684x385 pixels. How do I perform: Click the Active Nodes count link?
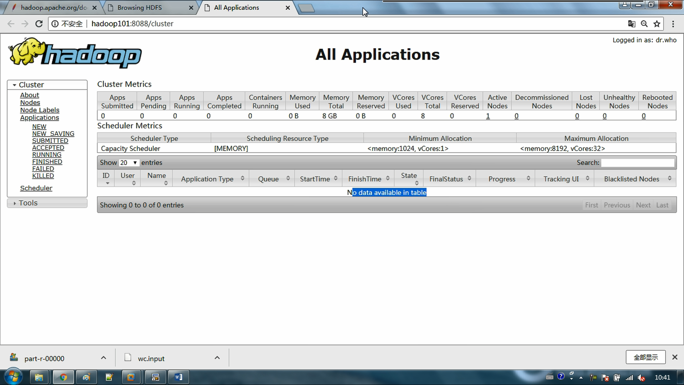click(488, 116)
